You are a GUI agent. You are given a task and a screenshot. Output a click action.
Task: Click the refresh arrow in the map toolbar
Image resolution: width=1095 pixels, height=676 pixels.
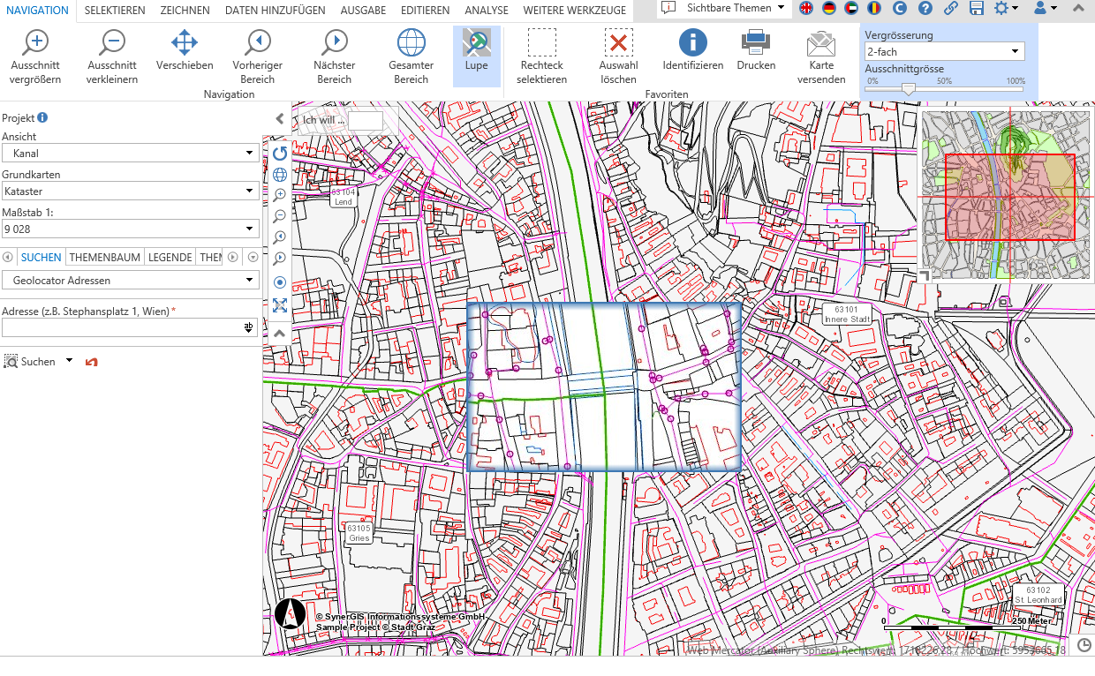[280, 153]
